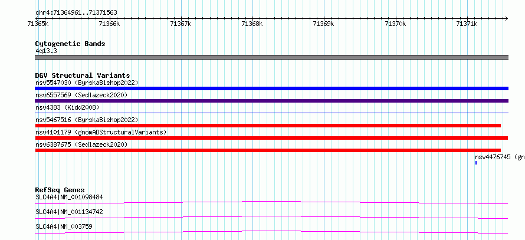The image size is (525, 240).
Task: Select the RefSeq Genes track title
Action: pos(60,190)
